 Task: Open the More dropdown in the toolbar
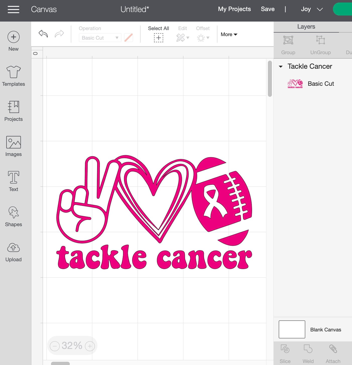pos(228,34)
